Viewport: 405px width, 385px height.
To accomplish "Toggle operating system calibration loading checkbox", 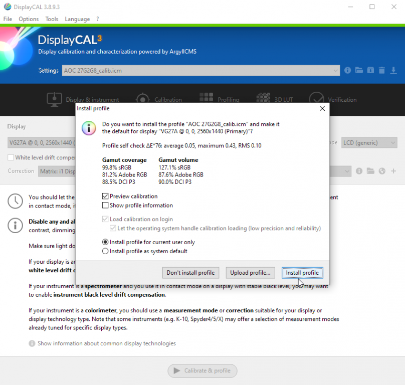I will click(113, 228).
